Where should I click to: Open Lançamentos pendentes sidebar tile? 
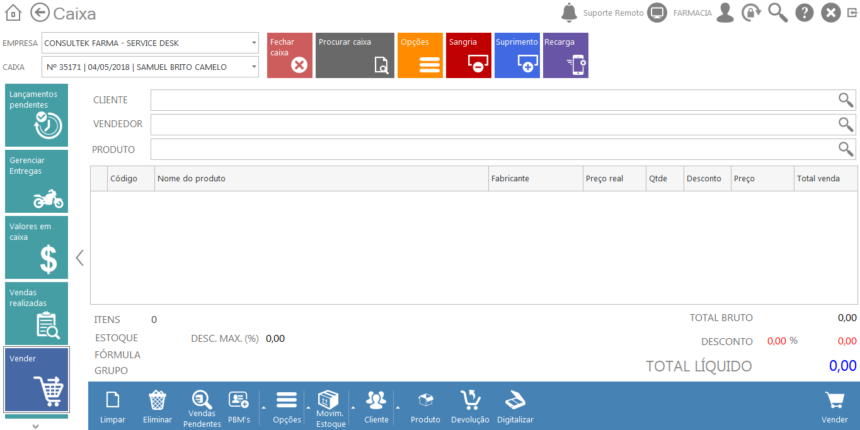coord(37,115)
